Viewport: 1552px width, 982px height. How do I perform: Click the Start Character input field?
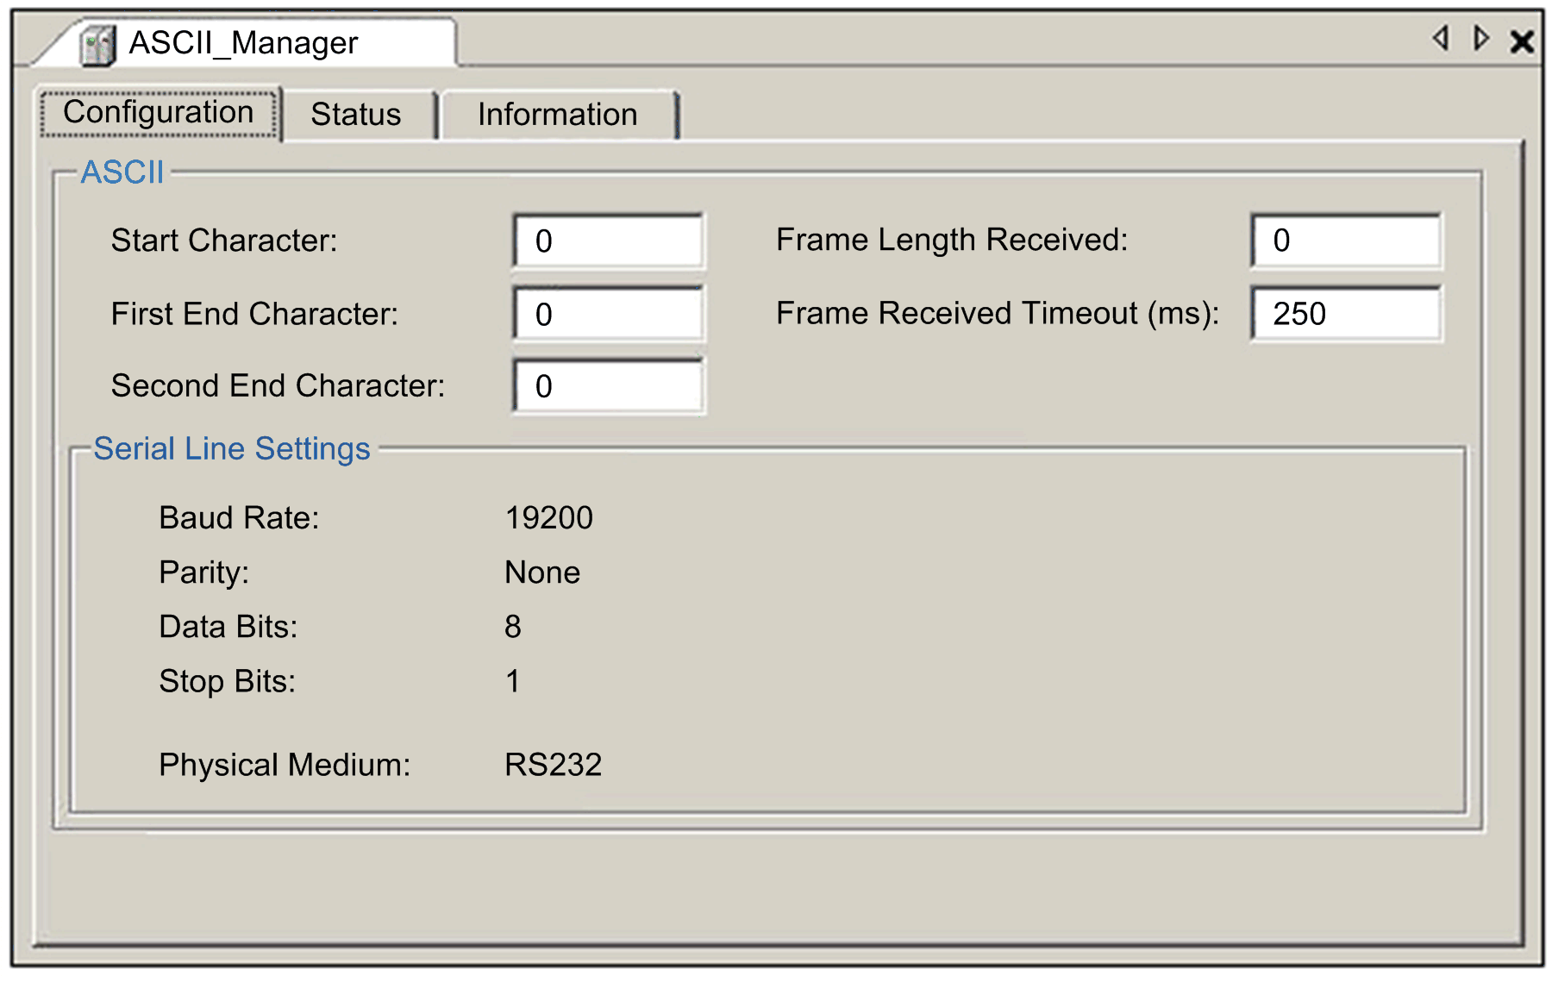click(x=609, y=241)
